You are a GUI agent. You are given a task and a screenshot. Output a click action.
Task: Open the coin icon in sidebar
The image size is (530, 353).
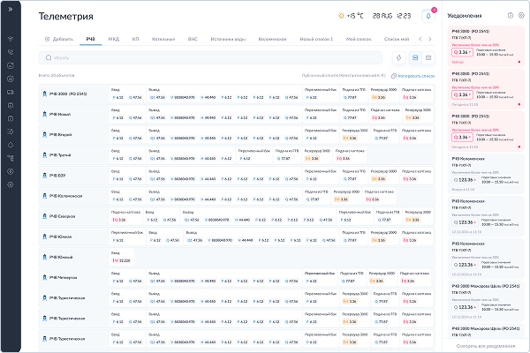tap(11, 171)
